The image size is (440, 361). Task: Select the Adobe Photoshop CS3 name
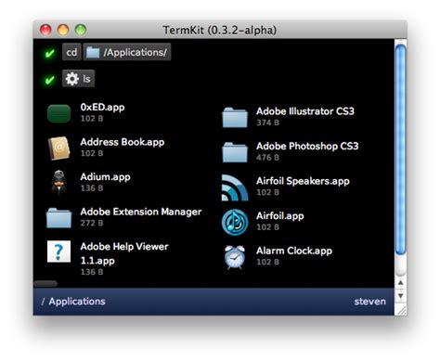(307, 146)
